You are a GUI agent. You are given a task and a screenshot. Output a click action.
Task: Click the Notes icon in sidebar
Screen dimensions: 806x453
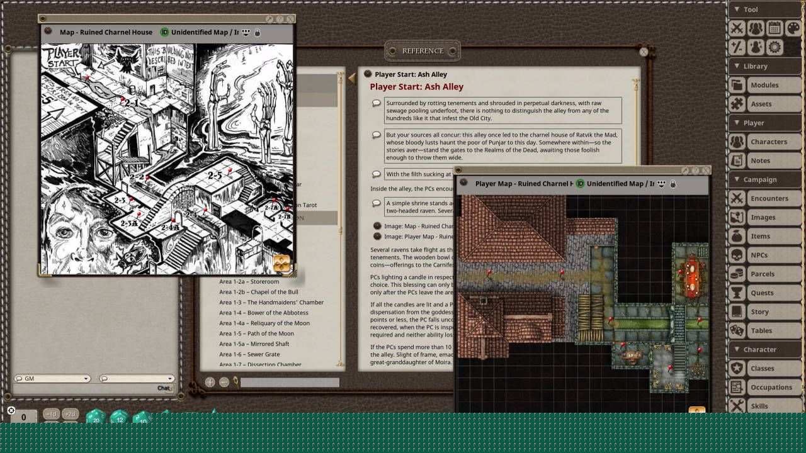click(x=737, y=160)
